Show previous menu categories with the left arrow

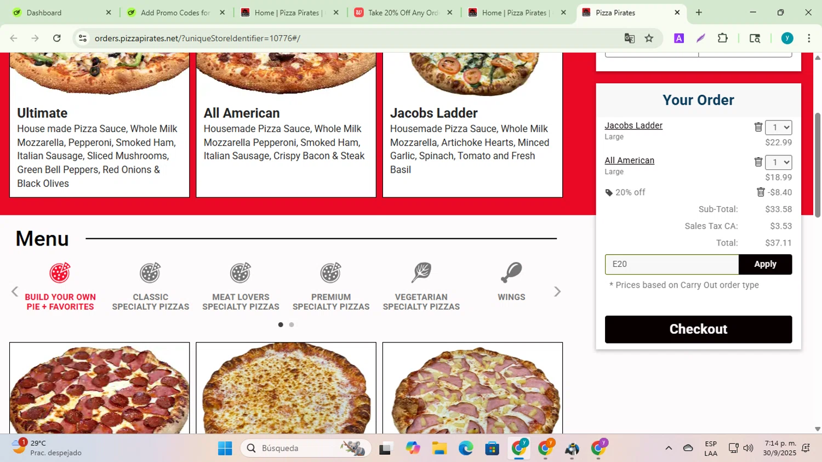click(15, 292)
